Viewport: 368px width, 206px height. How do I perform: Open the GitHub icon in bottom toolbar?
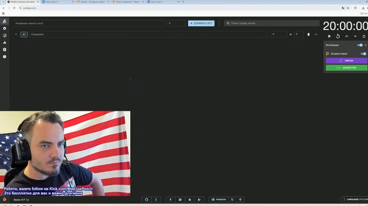point(147,200)
